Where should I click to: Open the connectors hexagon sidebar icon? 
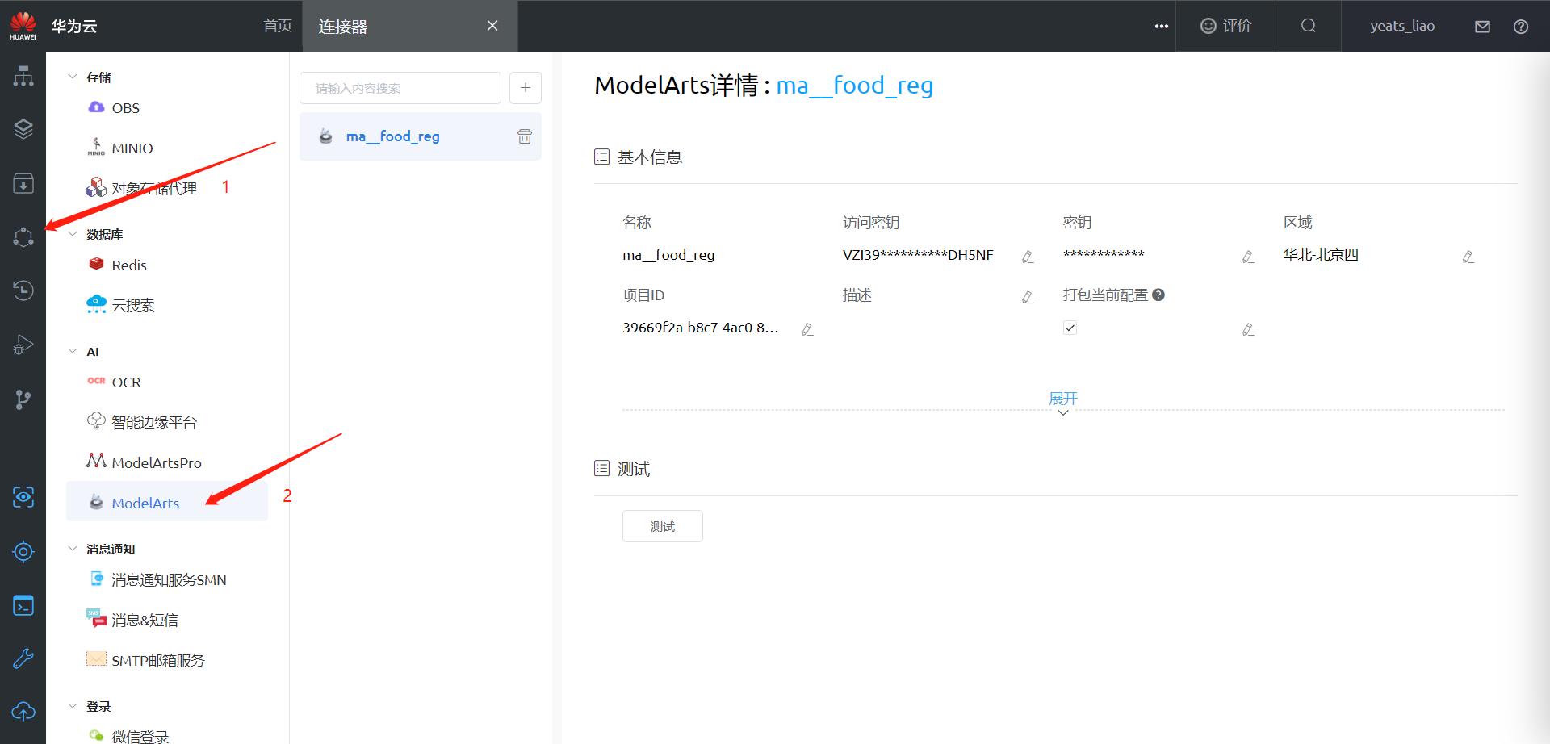click(23, 236)
